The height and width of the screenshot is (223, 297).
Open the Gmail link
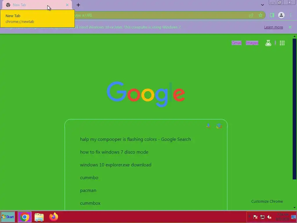[x=237, y=43]
